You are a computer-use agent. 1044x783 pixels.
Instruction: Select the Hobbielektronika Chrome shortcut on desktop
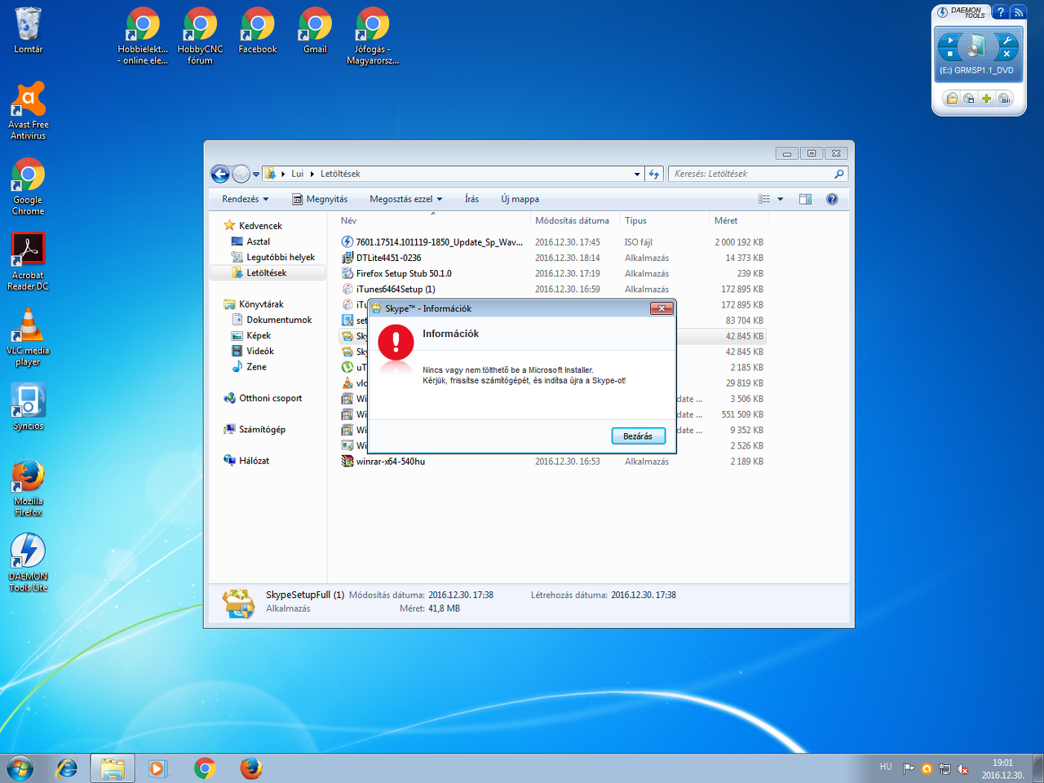(143, 36)
